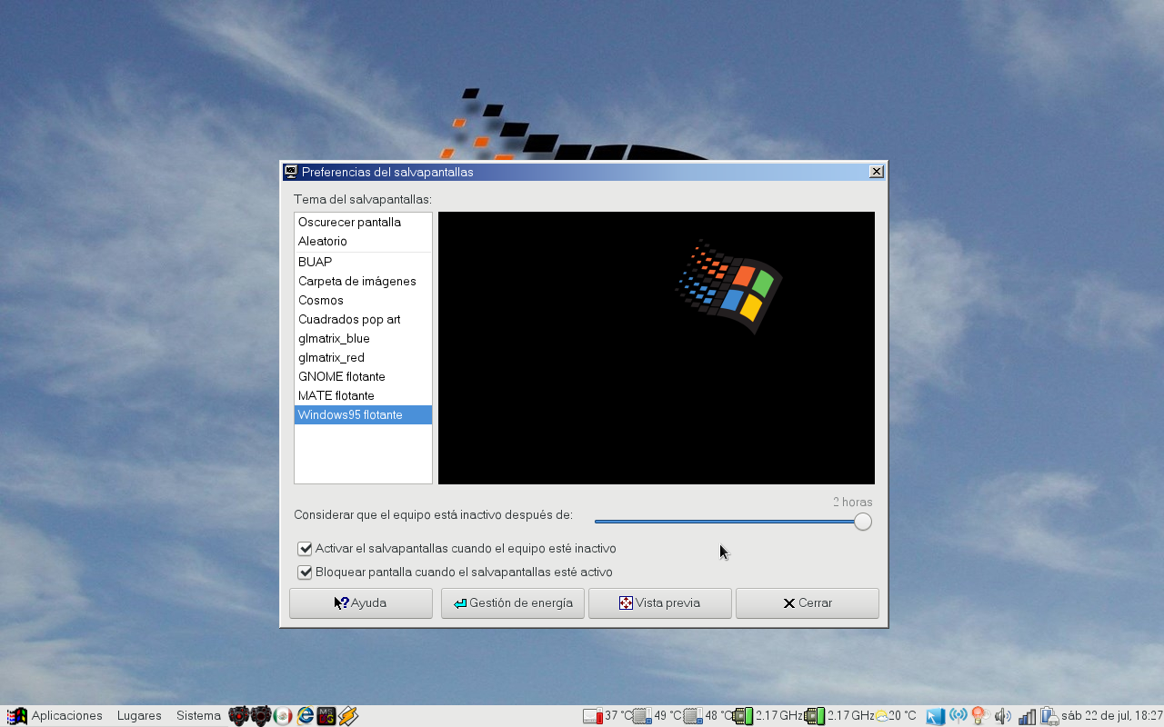Click the Windows flag logo in the panel
Image resolution: width=1164 pixels, height=727 pixels.
tap(16, 716)
